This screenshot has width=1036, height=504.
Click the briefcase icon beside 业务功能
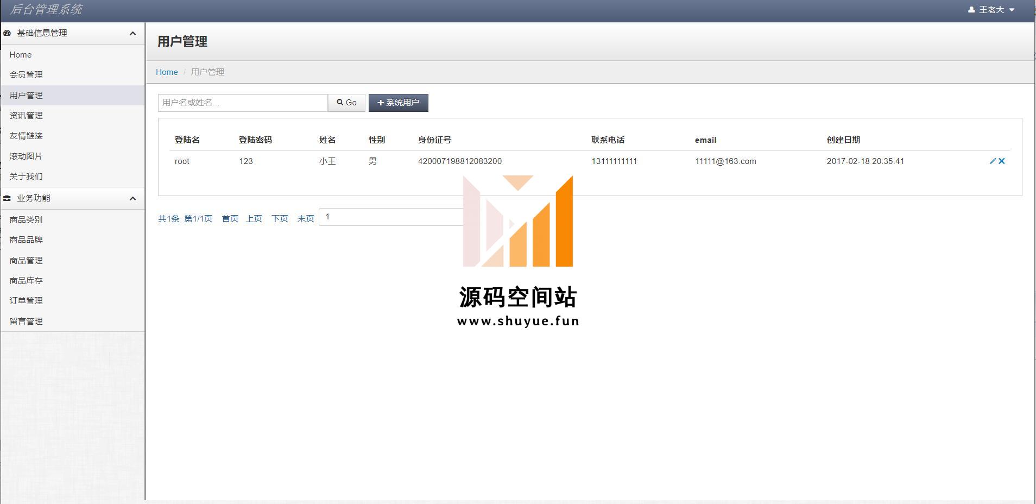tap(7, 198)
